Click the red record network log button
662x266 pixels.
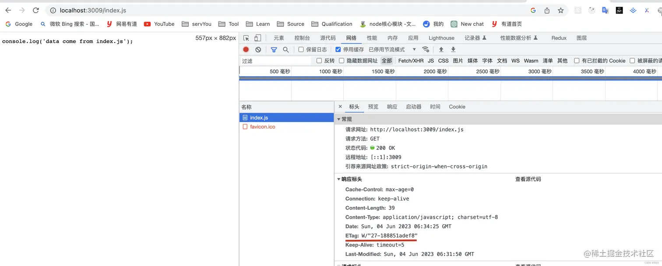coord(246,49)
